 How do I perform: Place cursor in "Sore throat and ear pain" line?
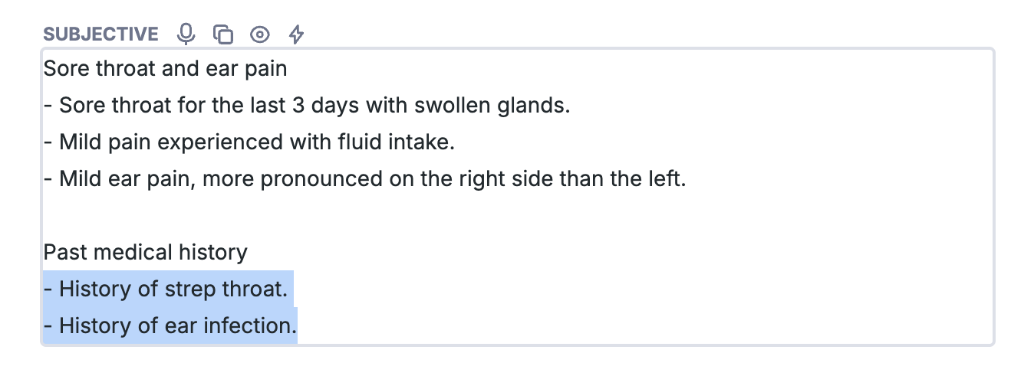click(165, 68)
